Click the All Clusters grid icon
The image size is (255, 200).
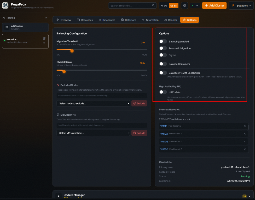7,27
